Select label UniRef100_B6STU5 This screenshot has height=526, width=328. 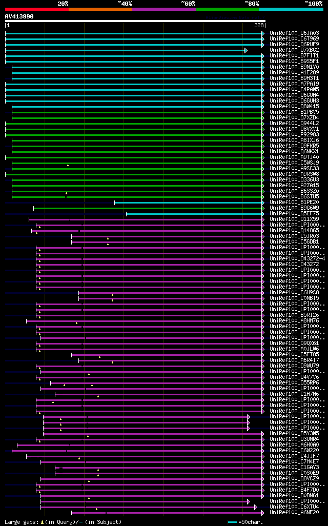pos(294,196)
